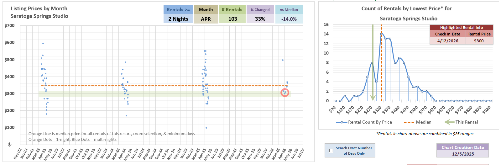Click the green This Rental arrow in chart
Image resolution: width=501 pixels, height=165 pixels.
tap(373, 63)
